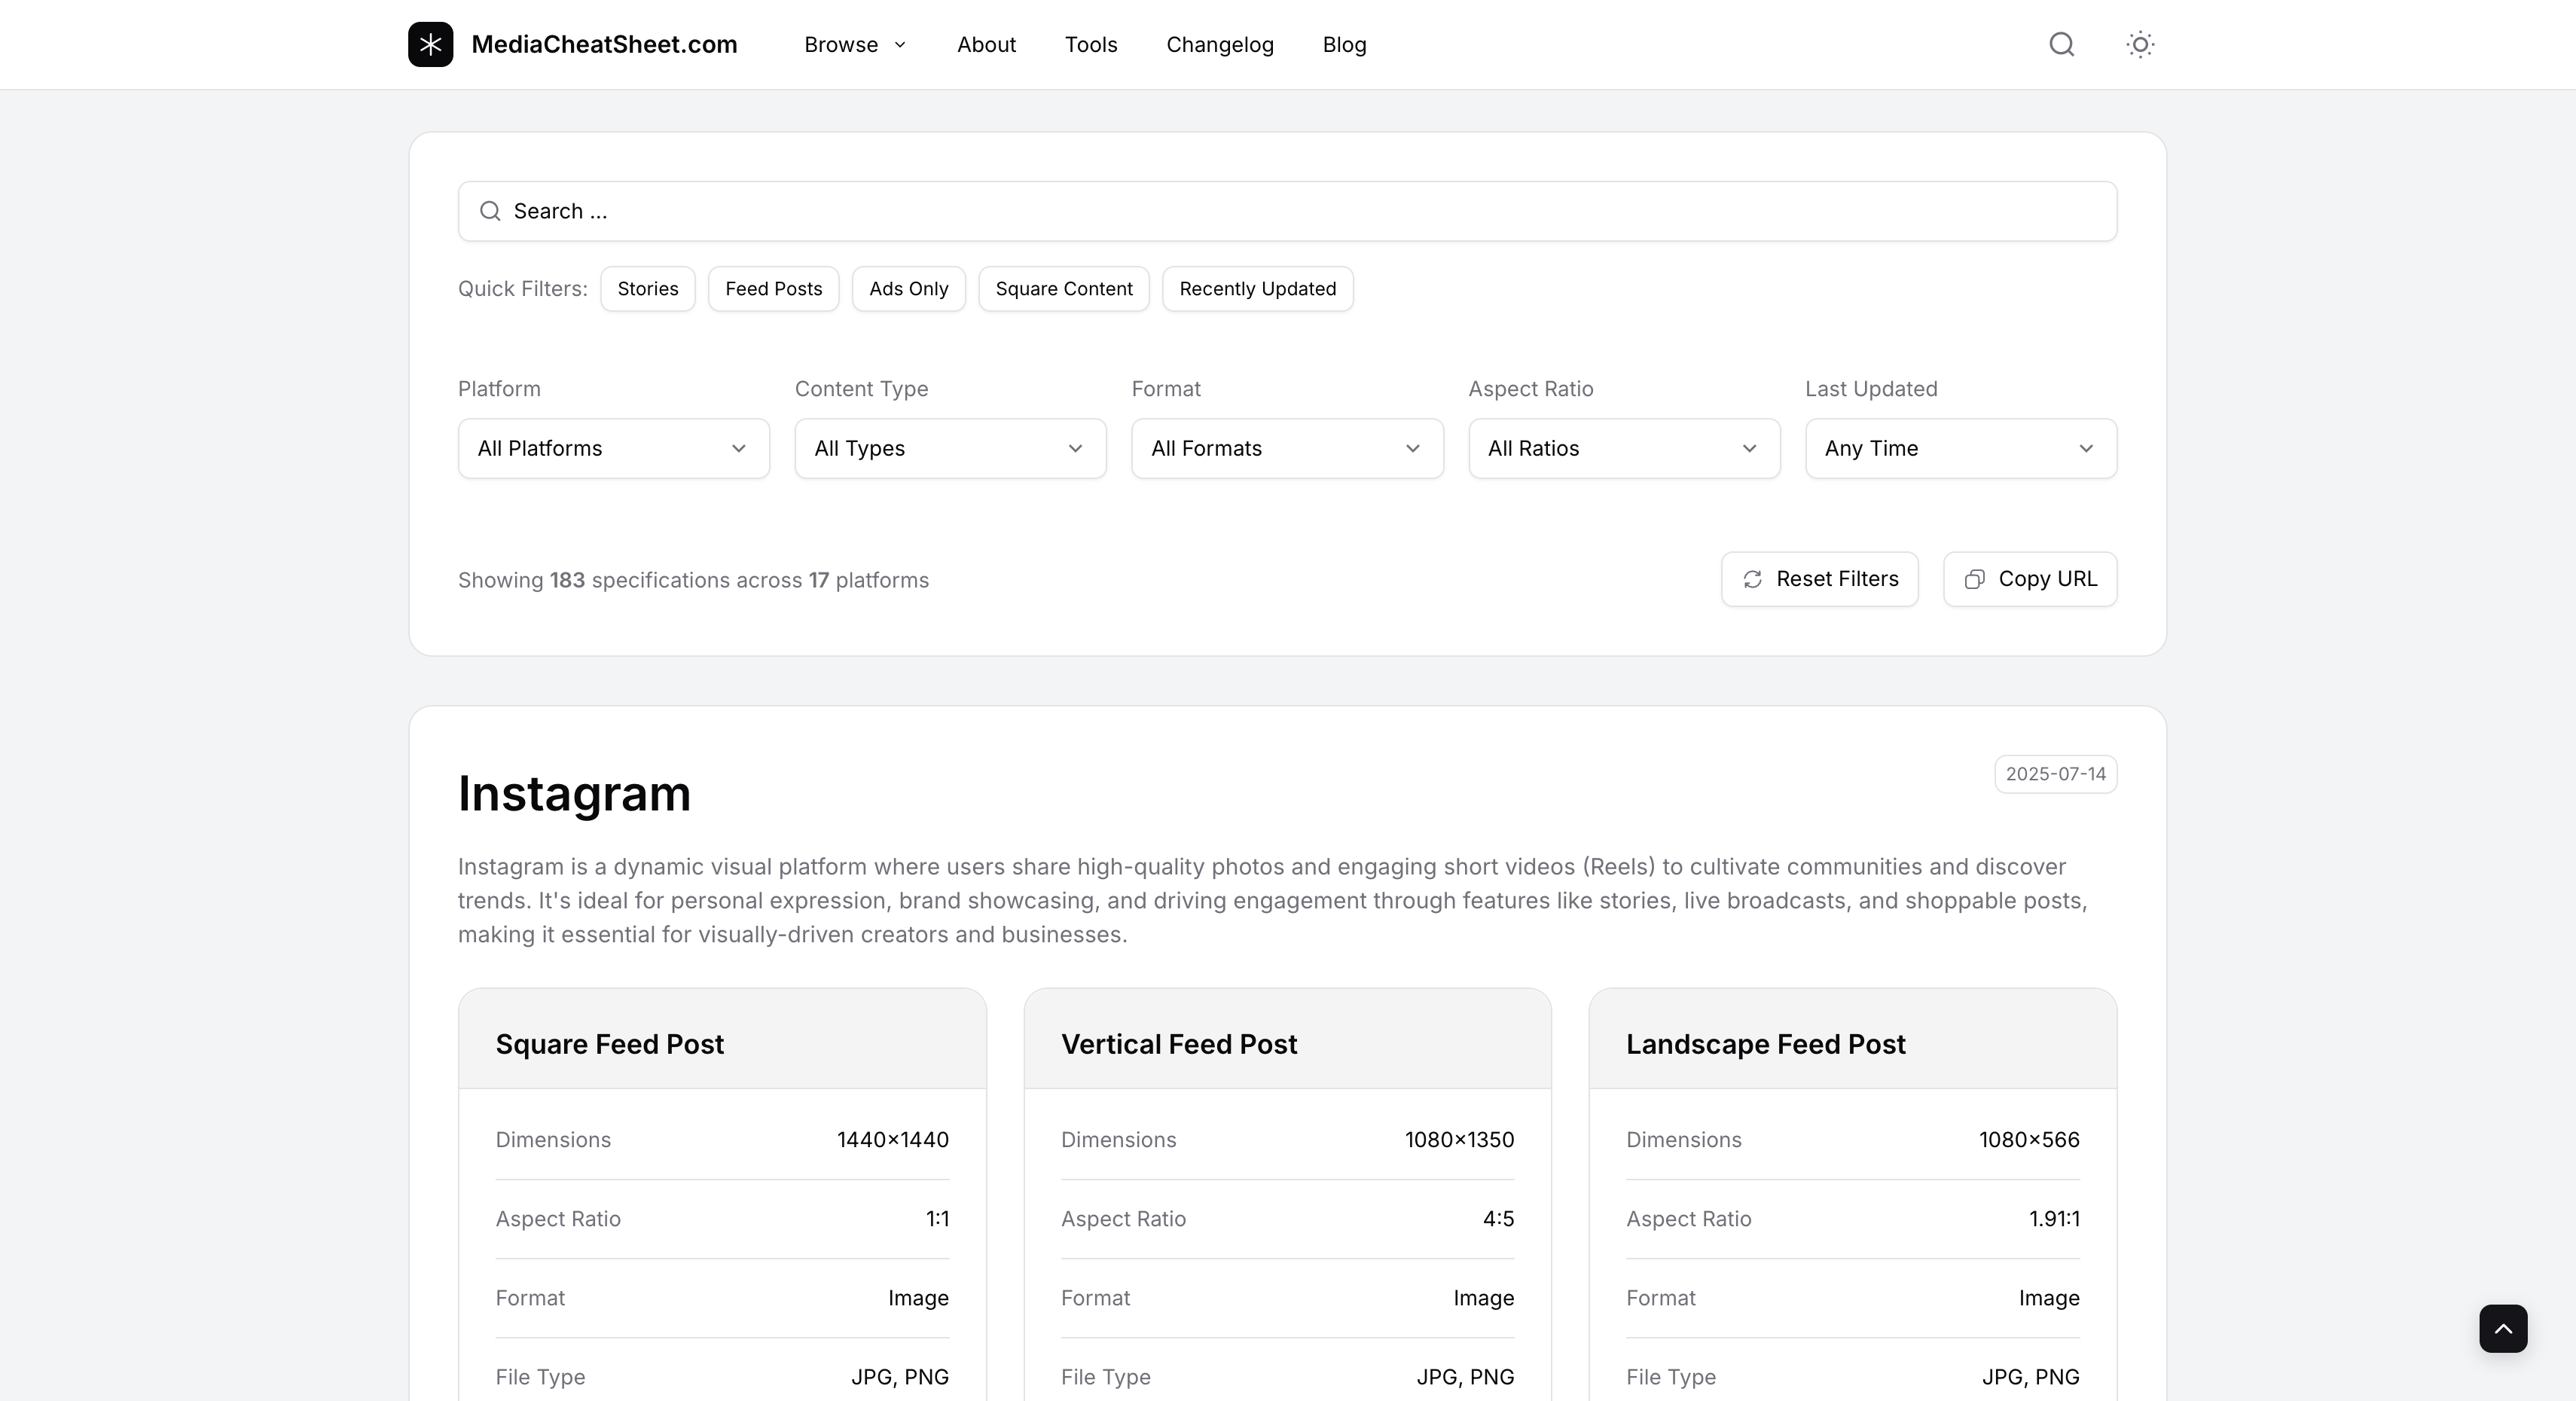Toggle the Square Content quick filter
The width and height of the screenshot is (2576, 1401).
pos(1063,289)
